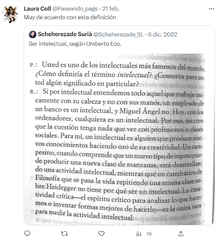This screenshot has width=217, height=238.
Task: Open the three-dot more options menu
Action: (x=211, y=9)
